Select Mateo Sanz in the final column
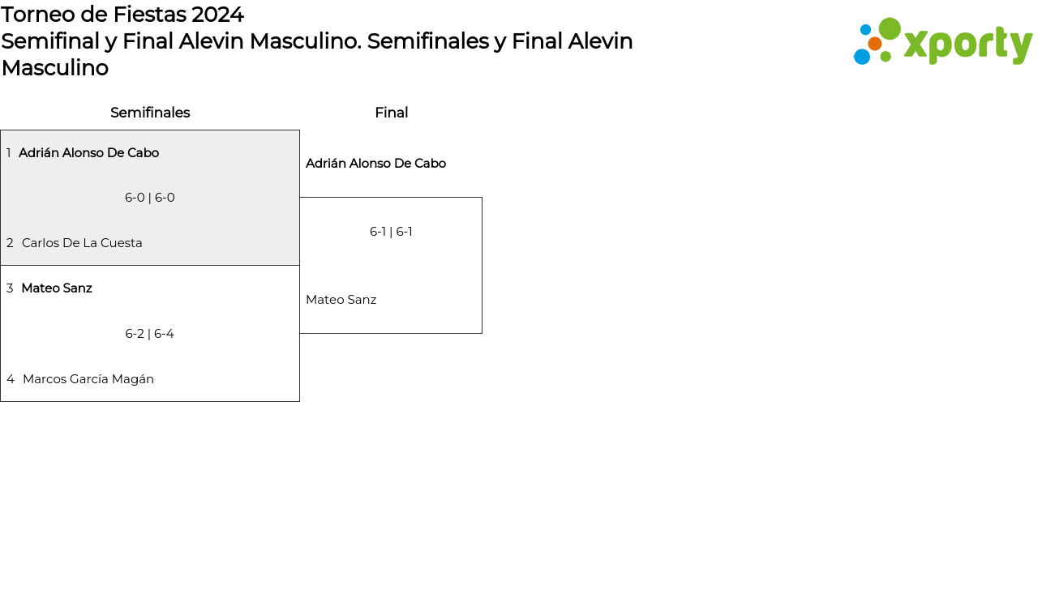Viewport: 1038px width, 589px height. click(x=341, y=300)
